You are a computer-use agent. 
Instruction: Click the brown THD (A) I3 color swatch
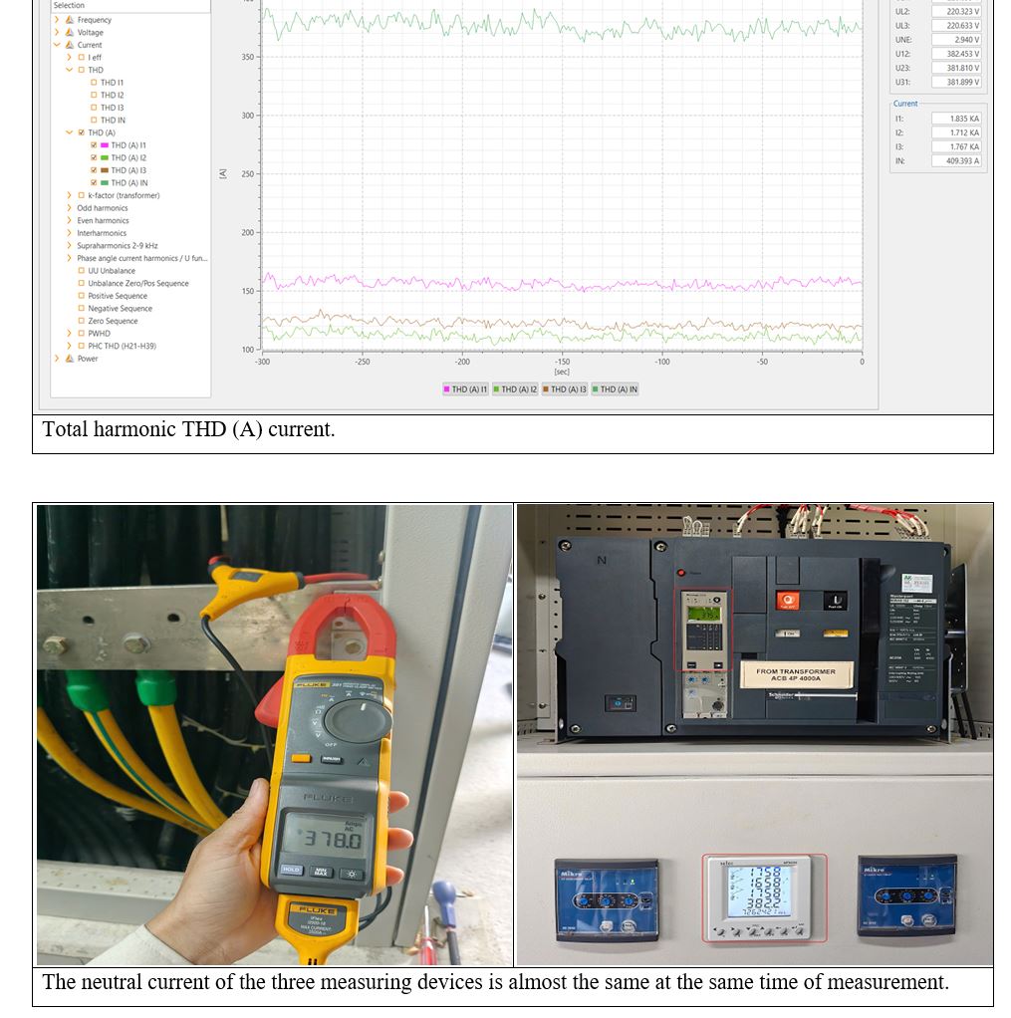coord(105,170)
